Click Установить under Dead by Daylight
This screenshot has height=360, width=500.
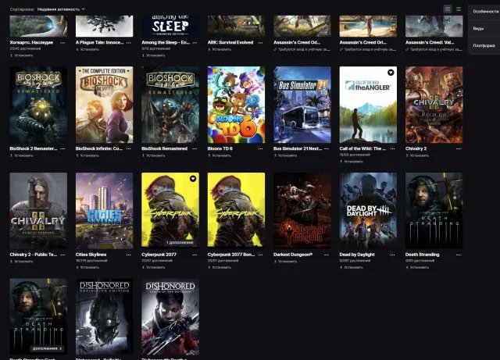[352, 268]
